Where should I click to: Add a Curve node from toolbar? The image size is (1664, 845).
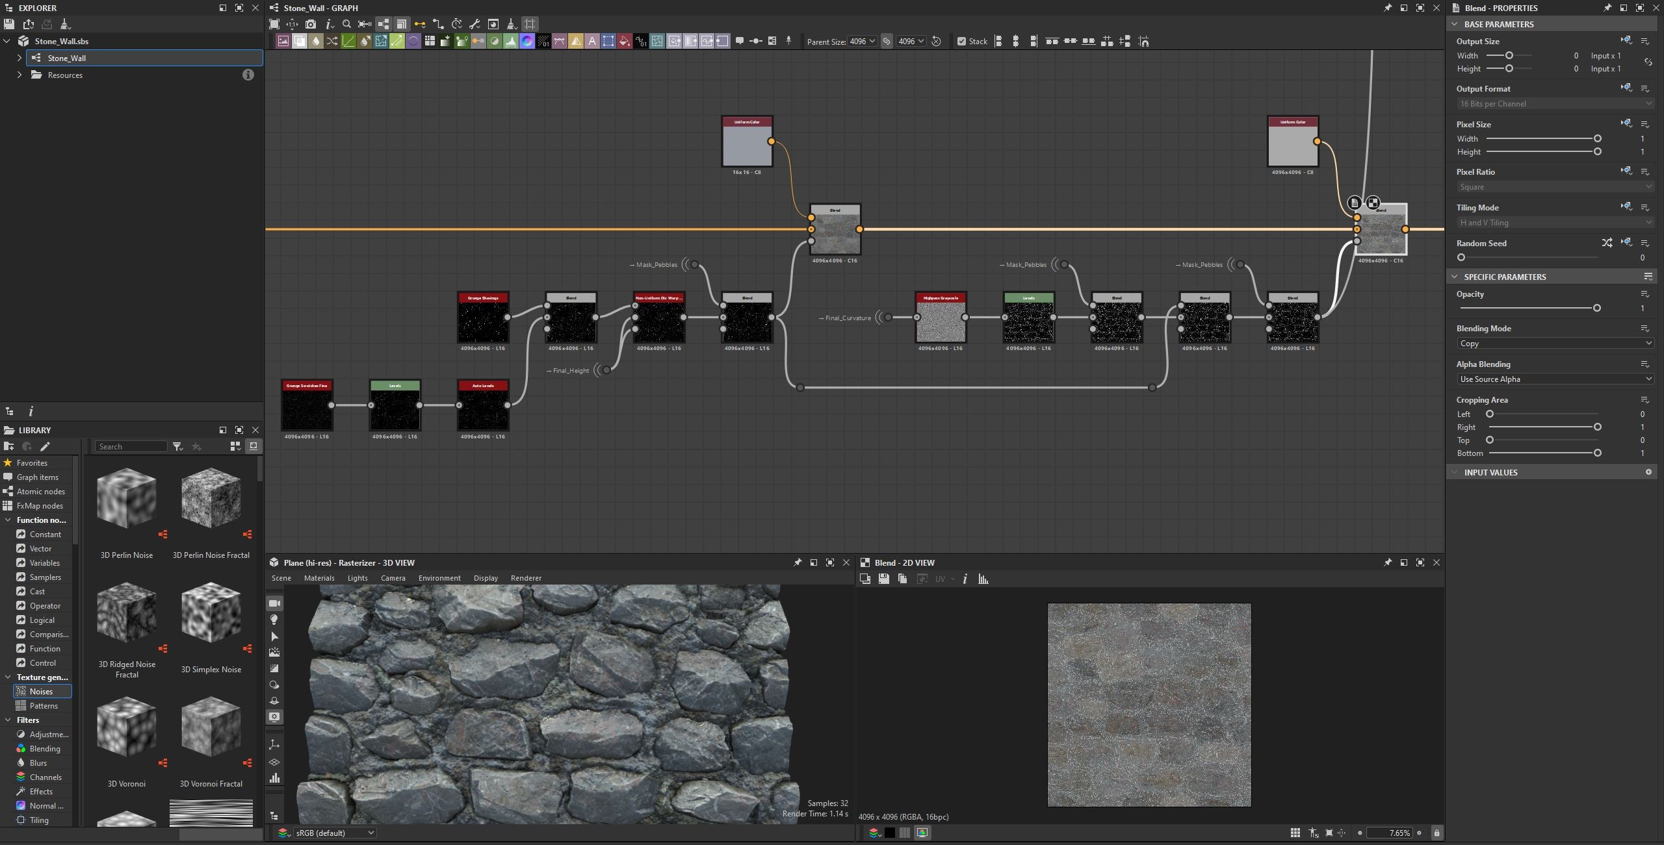tap(348, 42)
